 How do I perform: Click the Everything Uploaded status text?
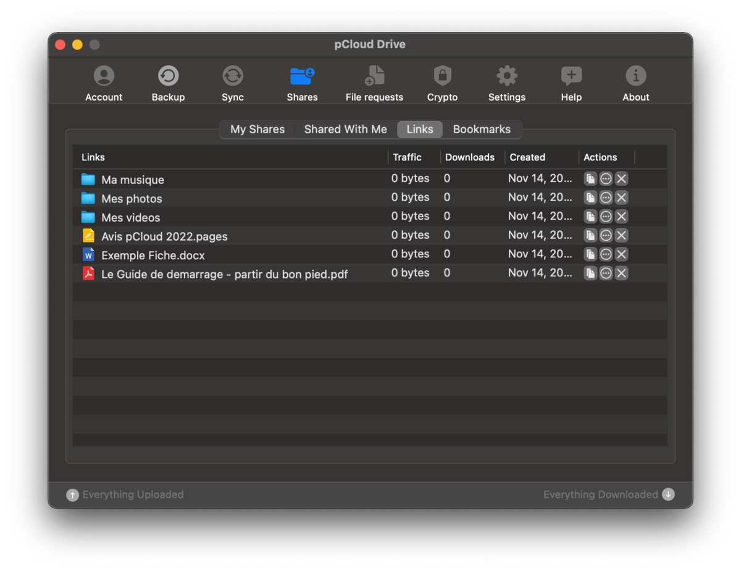pyautogui.click(x=133, y=495)
